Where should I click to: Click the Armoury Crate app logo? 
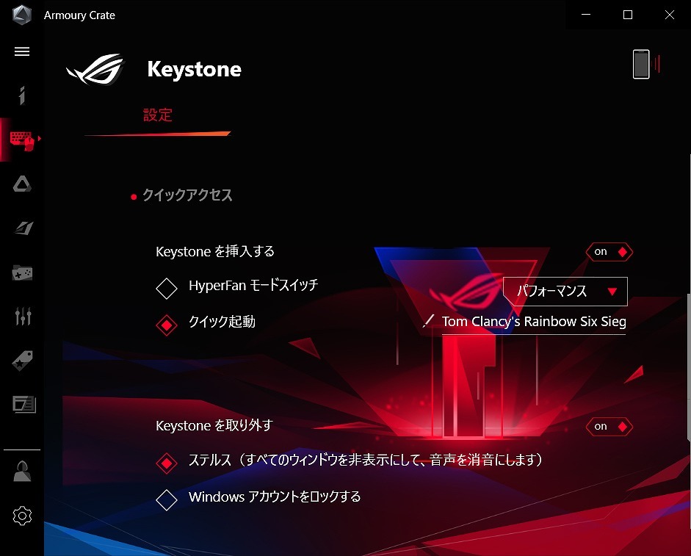click(x=21, y=15)
